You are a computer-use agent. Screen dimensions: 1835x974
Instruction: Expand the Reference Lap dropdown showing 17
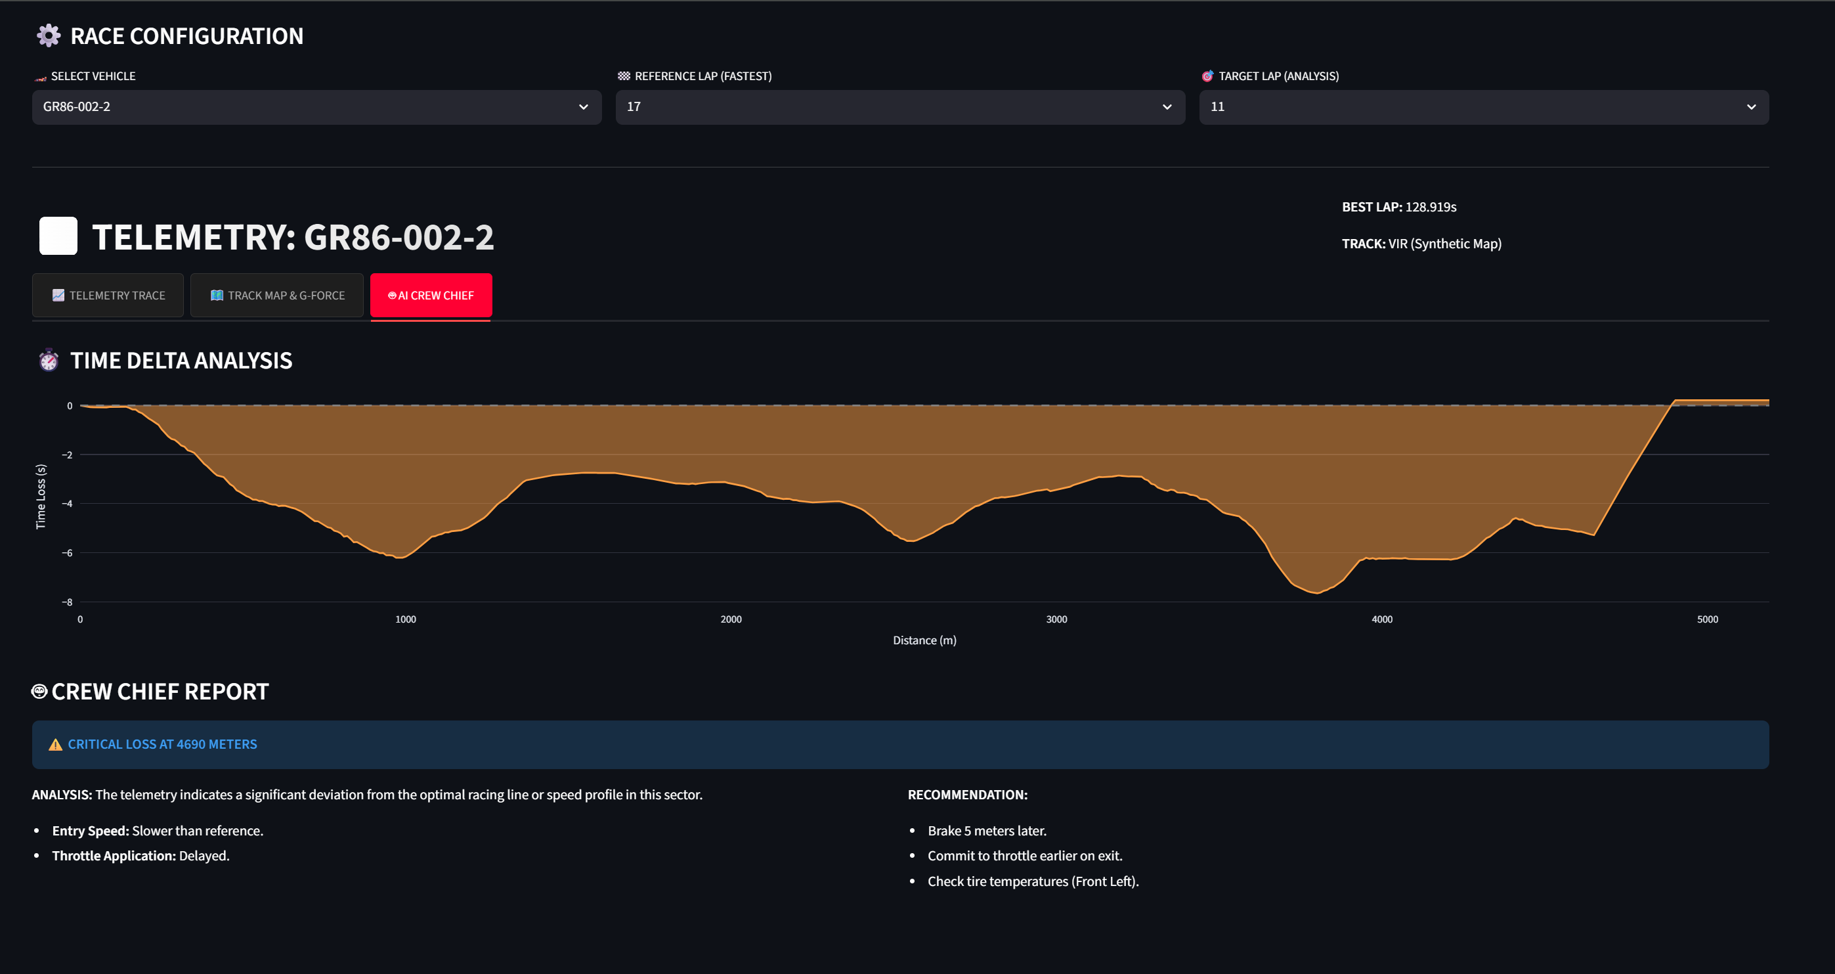tap(899, 107)
